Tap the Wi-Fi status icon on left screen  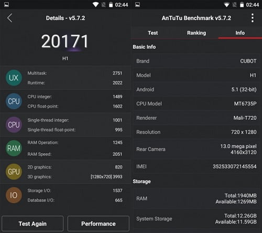[96, 5]
